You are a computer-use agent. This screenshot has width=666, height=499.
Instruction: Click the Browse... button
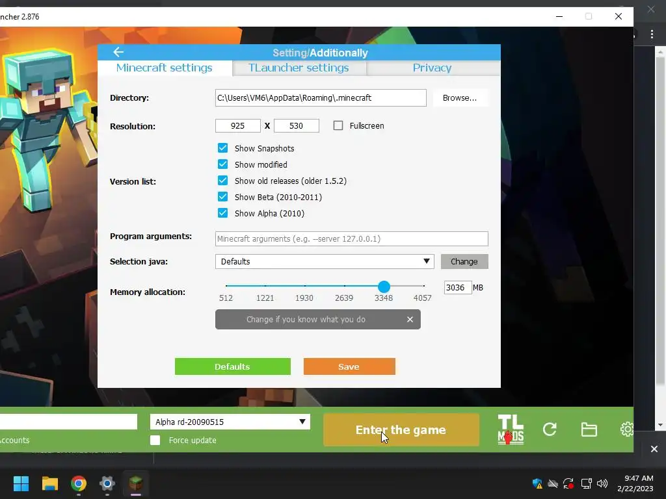click(460, 98)
